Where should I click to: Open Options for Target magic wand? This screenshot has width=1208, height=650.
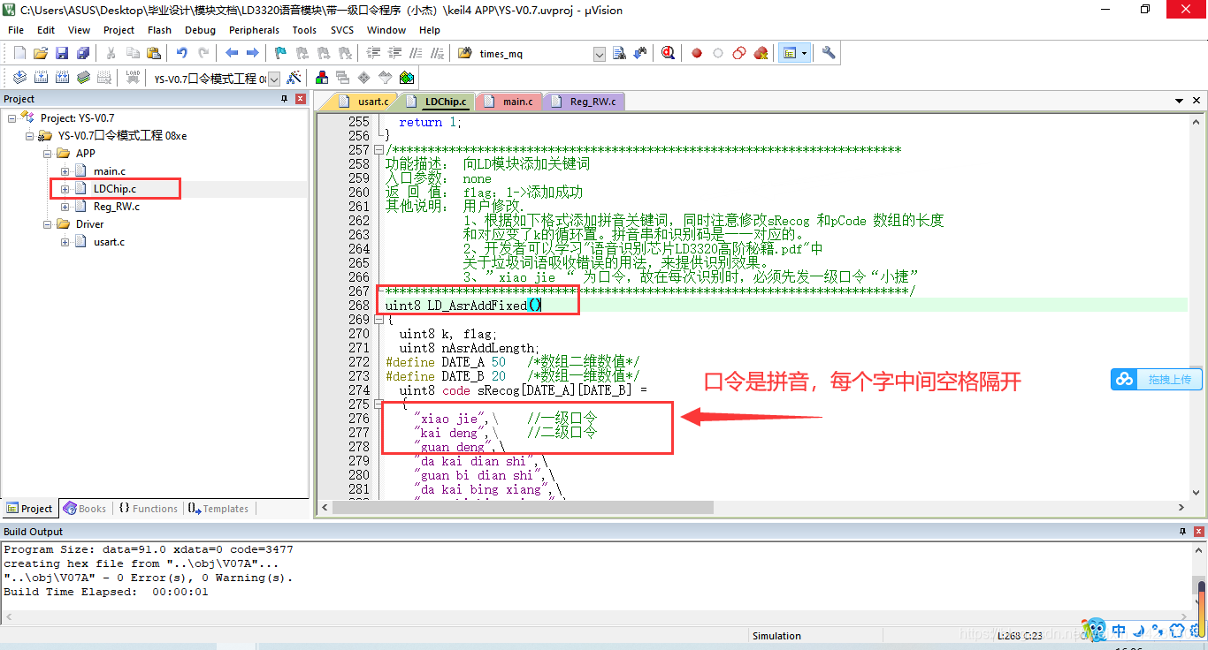pyautogui.click(x=294, y=78)
